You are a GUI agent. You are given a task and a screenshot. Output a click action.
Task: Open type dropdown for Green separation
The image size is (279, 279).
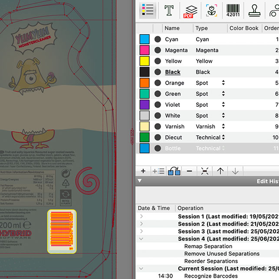[x=223, y=94]
